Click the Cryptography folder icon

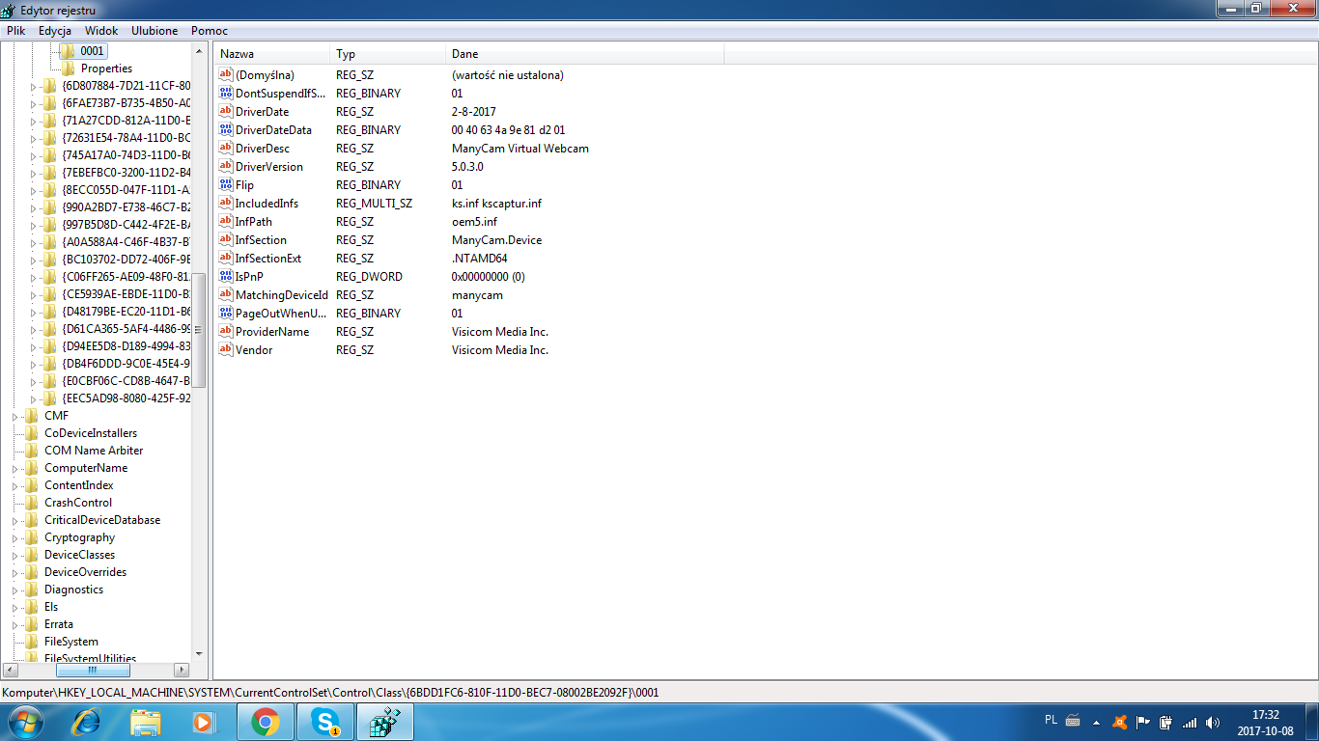tap(31, 537)
